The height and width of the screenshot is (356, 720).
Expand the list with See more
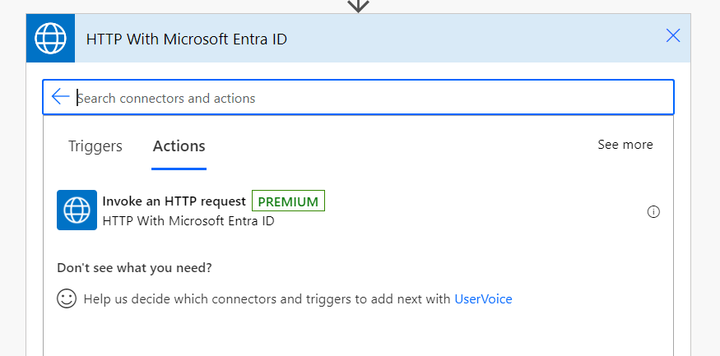625,145
